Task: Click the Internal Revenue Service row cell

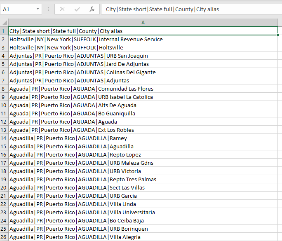Action: pyautogui.click(x=143, y=39)
